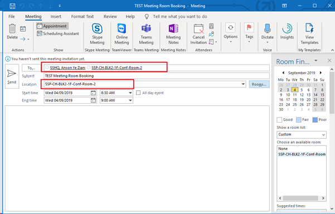Click the Forward arrow icon in Actions
The height and width of the screenshot is (214, 335).
tap(23, 39)
